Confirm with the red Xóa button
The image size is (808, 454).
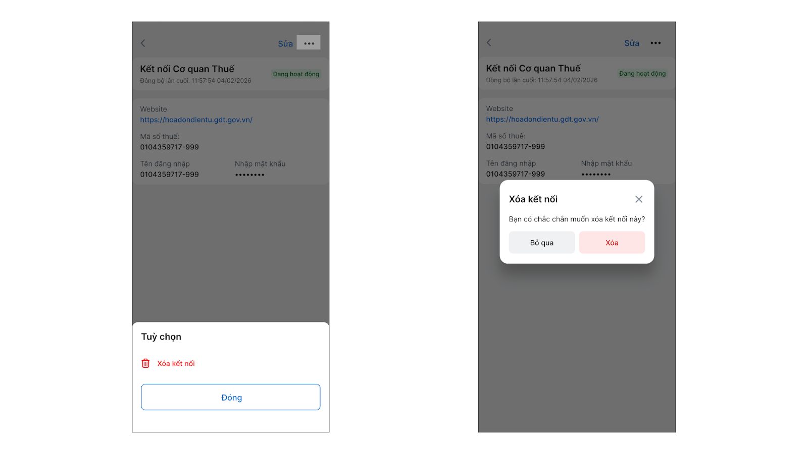click(x=612, y=243)
